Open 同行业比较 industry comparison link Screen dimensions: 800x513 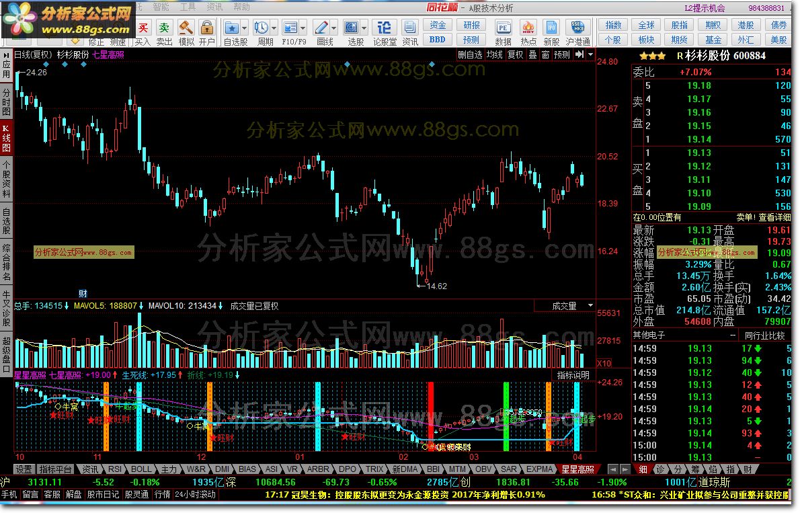pos(764,336)
